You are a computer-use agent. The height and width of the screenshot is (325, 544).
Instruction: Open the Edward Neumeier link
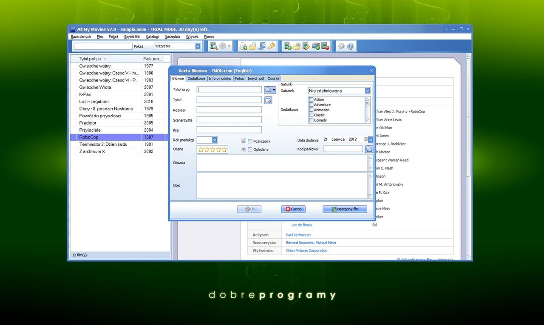pyautogui.click(x=300, y=243)
